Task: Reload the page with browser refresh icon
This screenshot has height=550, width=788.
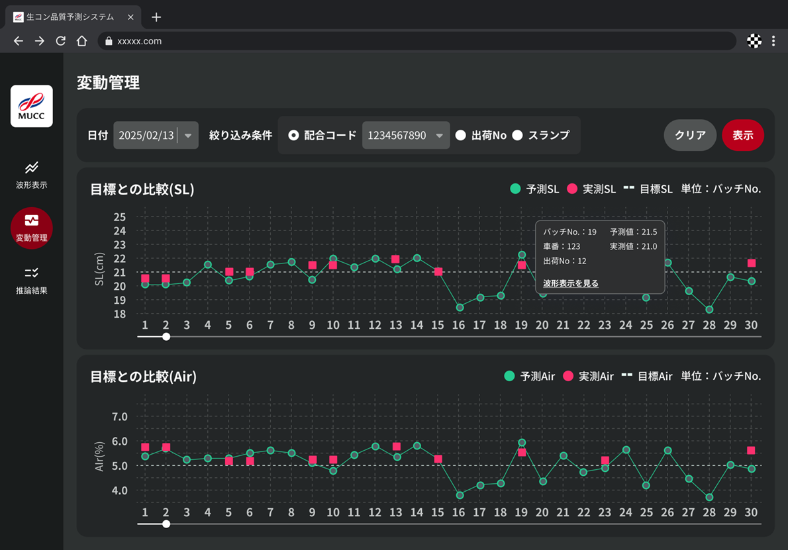Action: coord(60,41)
